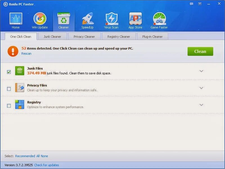Click Check for updates link

pos(46,165)
